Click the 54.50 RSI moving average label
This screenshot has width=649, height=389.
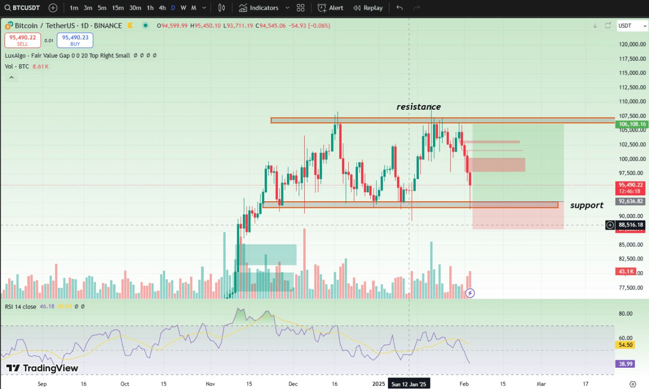pyautogui.click(x=625, y=344)
